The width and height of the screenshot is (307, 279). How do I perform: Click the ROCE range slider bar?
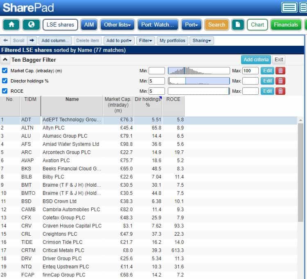[199, 91]
